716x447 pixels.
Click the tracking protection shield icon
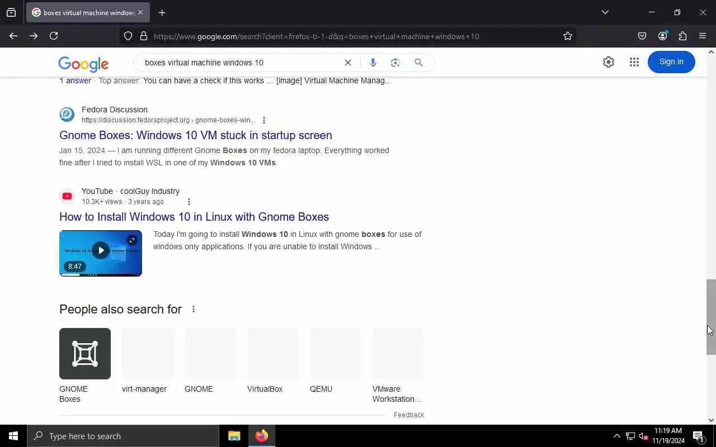128,36
